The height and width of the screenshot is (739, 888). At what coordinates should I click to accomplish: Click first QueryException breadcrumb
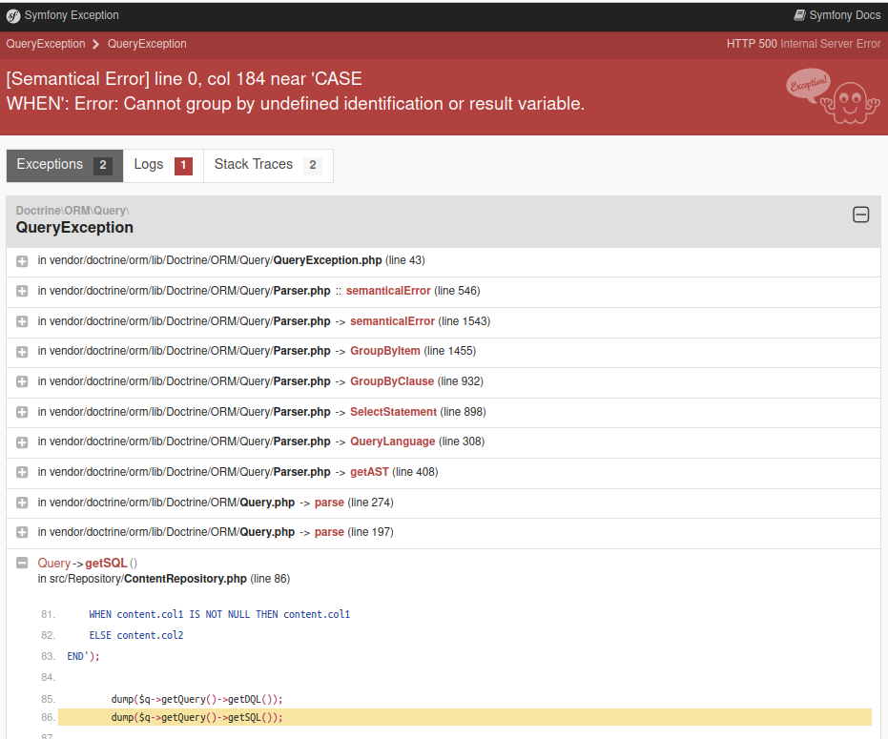(46, 44)
